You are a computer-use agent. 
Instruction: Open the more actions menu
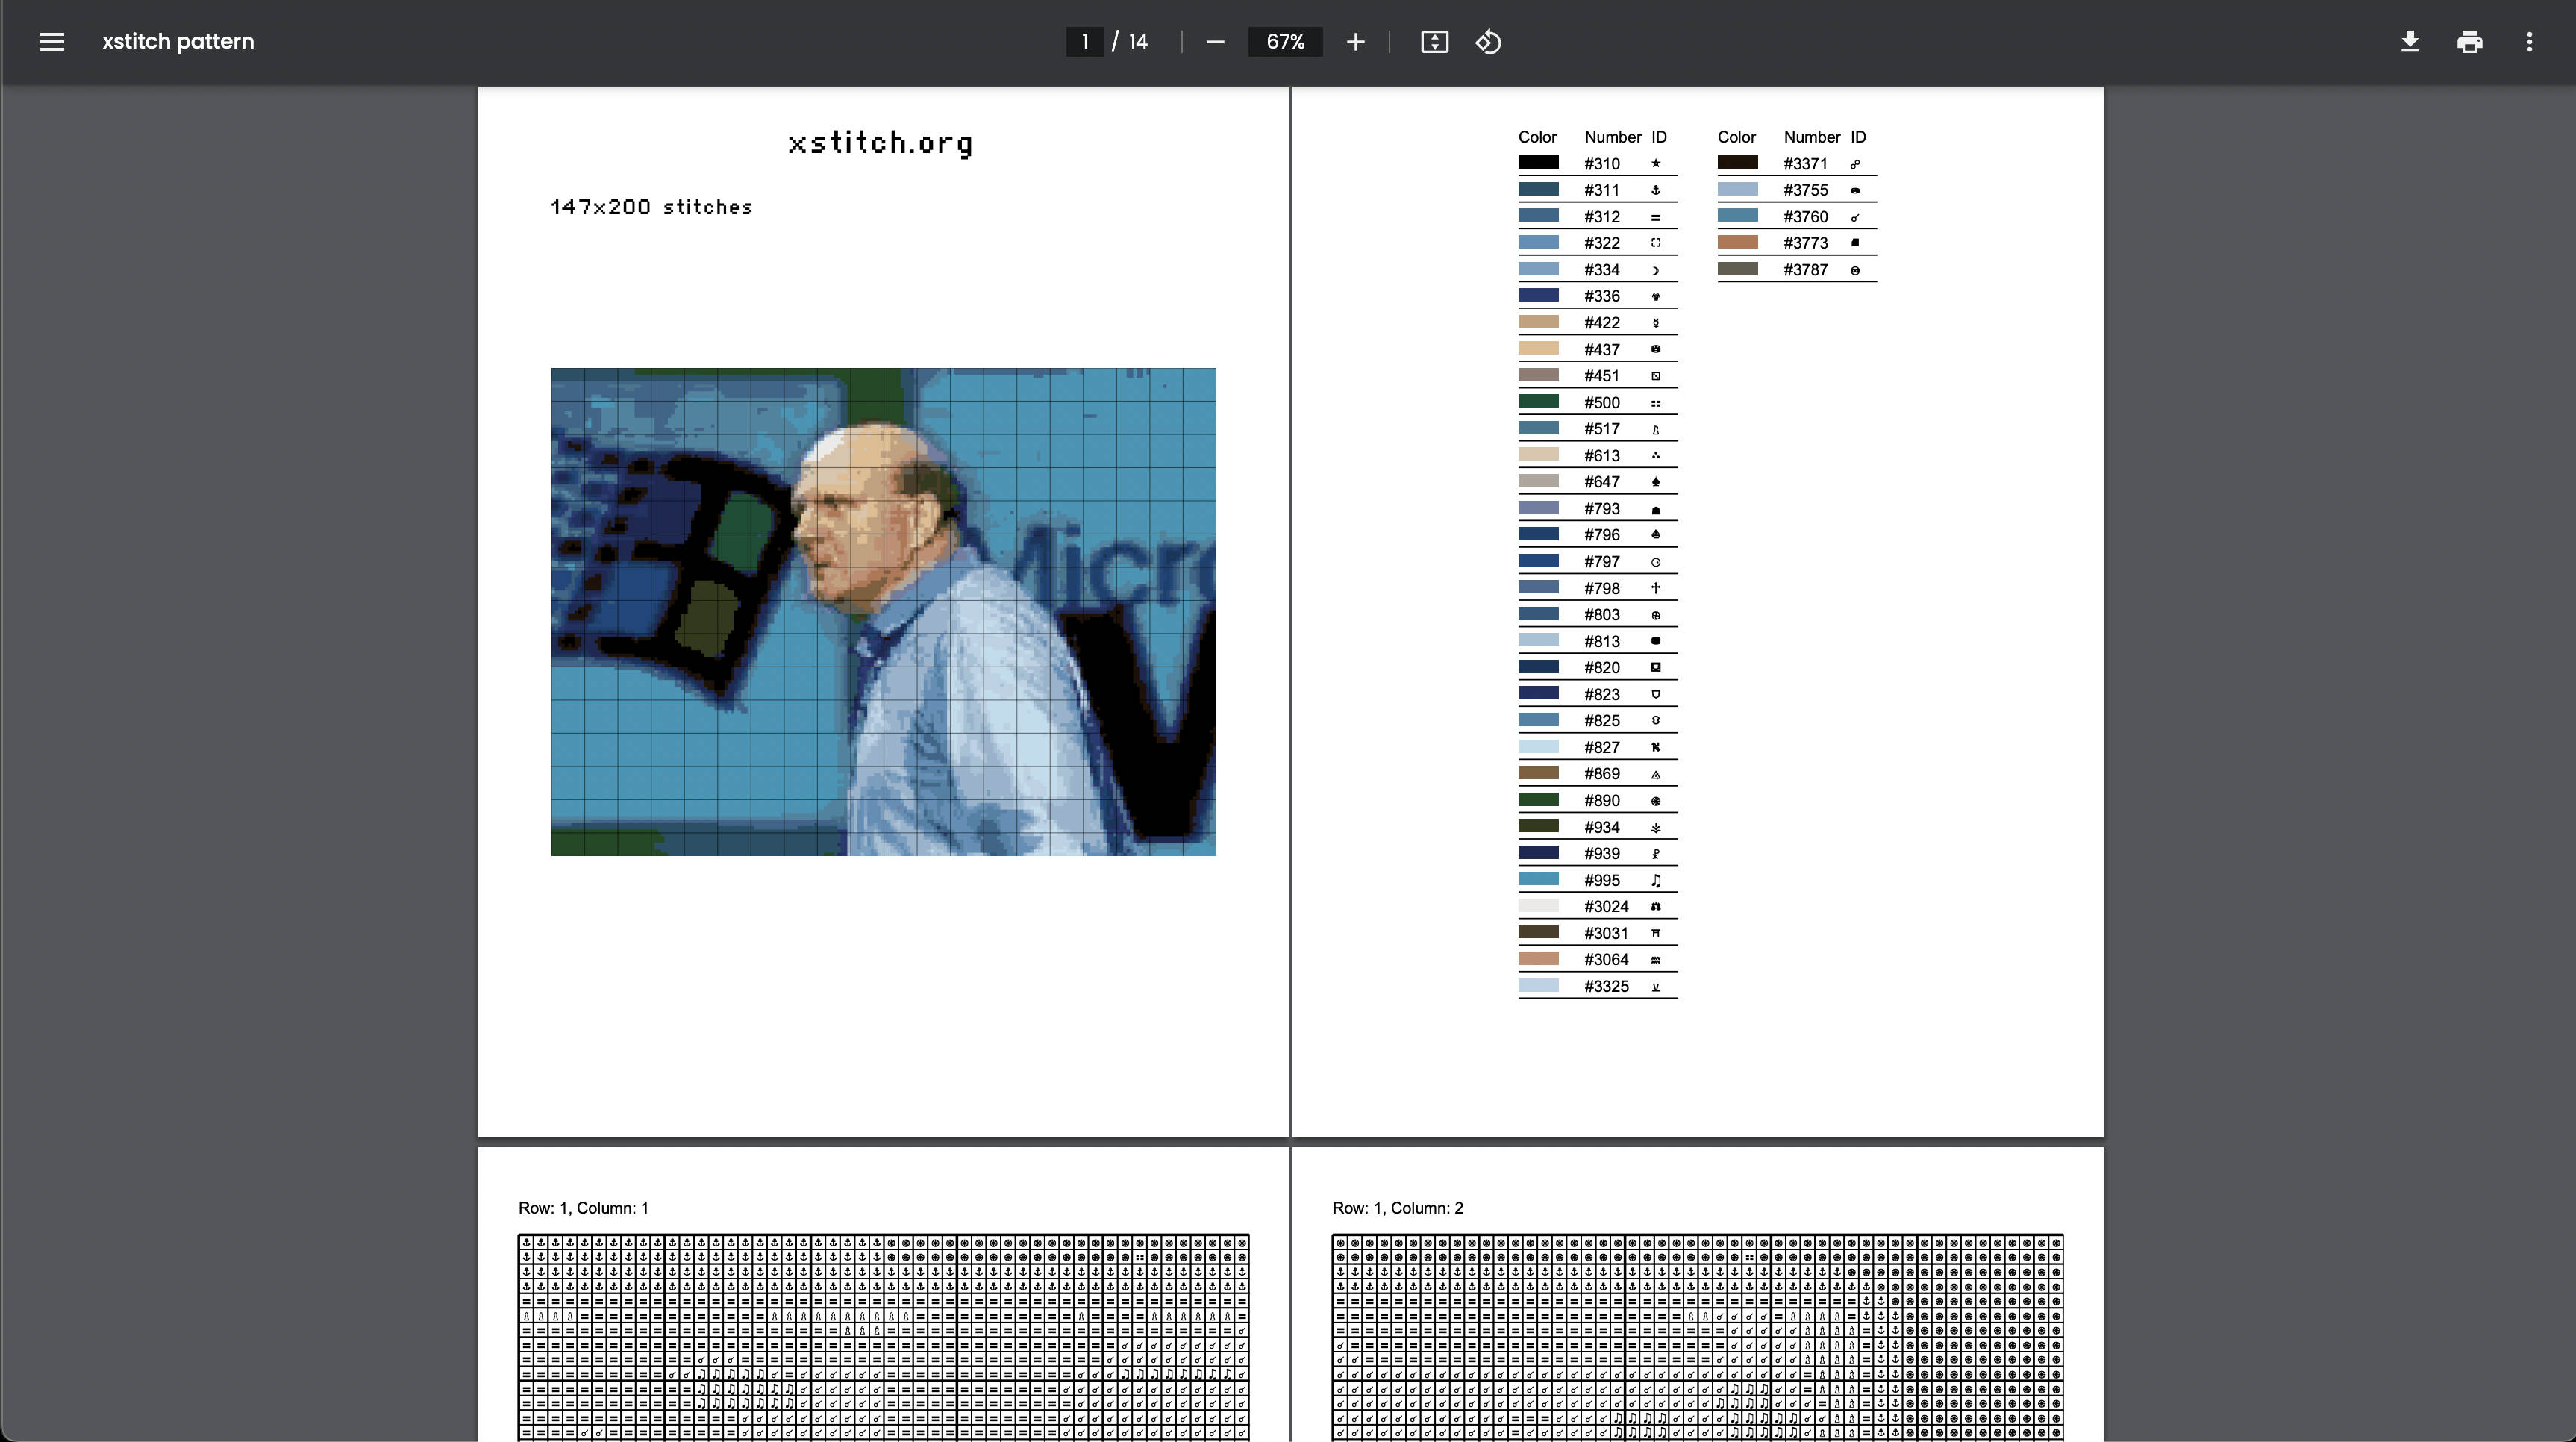2529,42
